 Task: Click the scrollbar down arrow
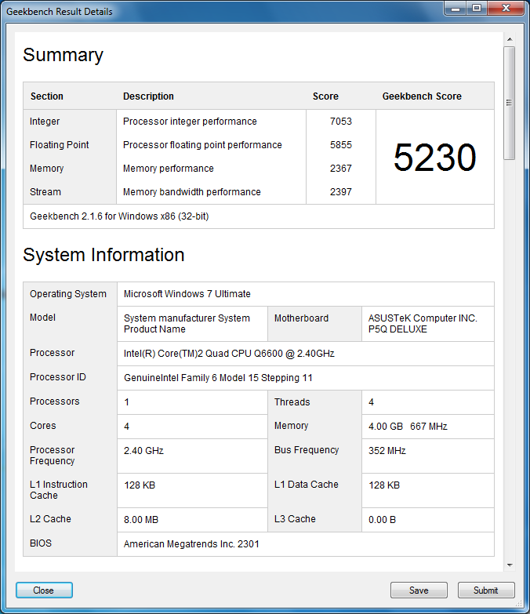(x=510, y=565)
